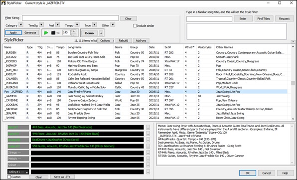The image size is (297, 180).
Task: Open the Other filter dropdown
Action: tap(113, 24)
